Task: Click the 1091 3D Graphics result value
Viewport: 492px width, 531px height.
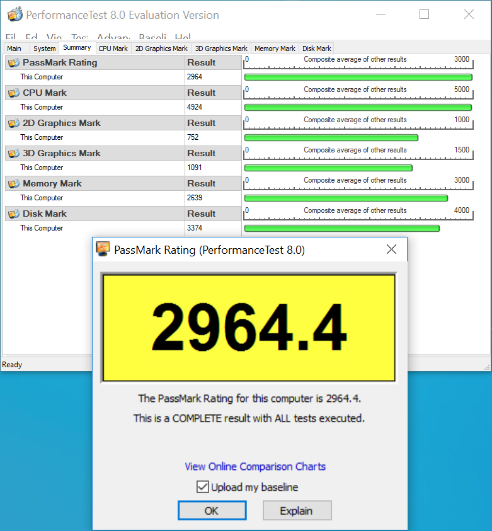Action: (x=195, y=168)
